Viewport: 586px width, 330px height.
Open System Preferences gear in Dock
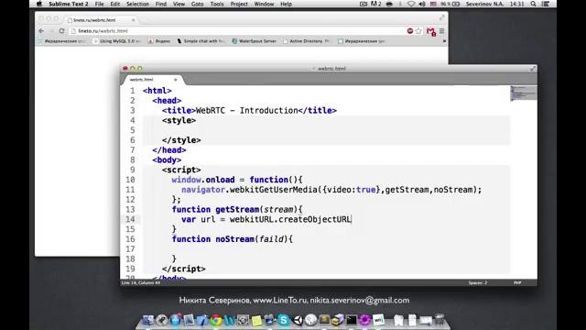(243, 320)
